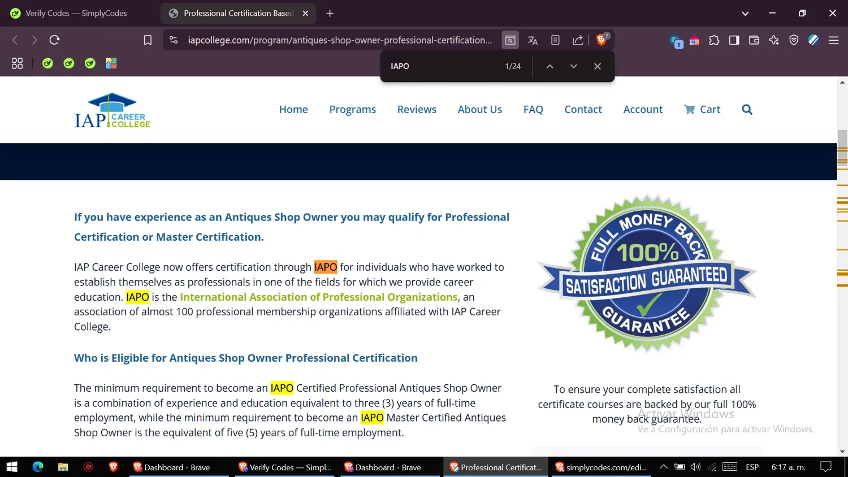Click the IAP Career College logo
The height and width of the screenshot is (477, 848).
pyautogui.click(x=112, y=110)
